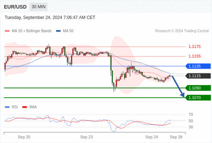Click the Sep 28 date axis label
This screenshot has height=143, width=212.
tap(176, 137)
